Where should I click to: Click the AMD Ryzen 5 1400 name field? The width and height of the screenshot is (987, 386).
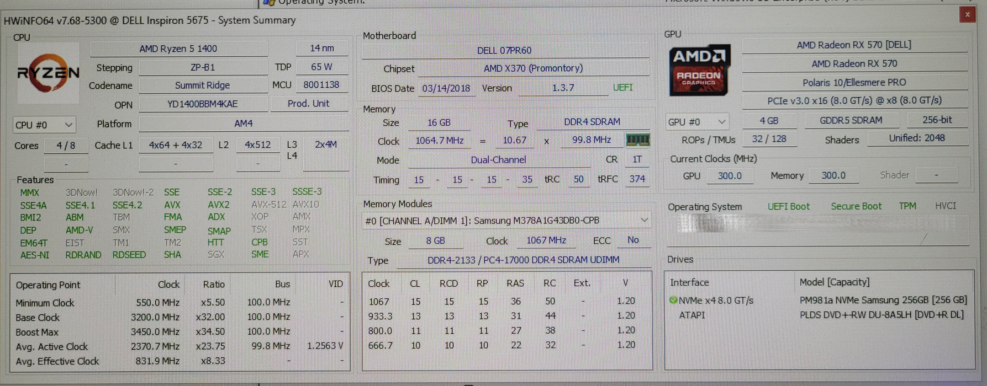[x=178, y=49]
